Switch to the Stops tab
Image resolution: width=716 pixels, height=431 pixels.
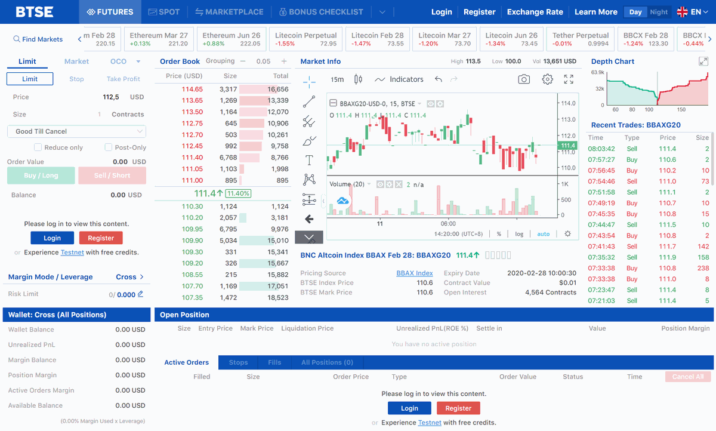(238, 362)
